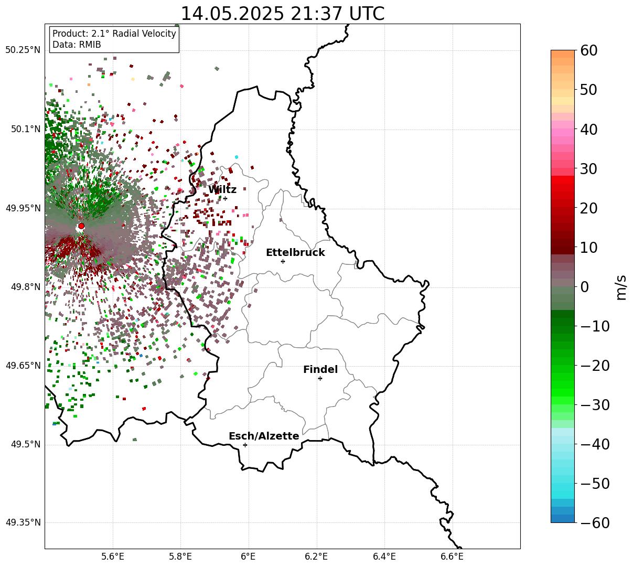Click the colorbar tick label 0
The image size is (633, 567).
(585, 287)
